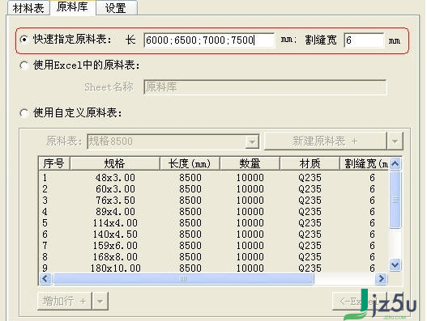Select the 快速指定原料表 radio option
This screenshot has height=321, width=427.
(x=24, y=40)
